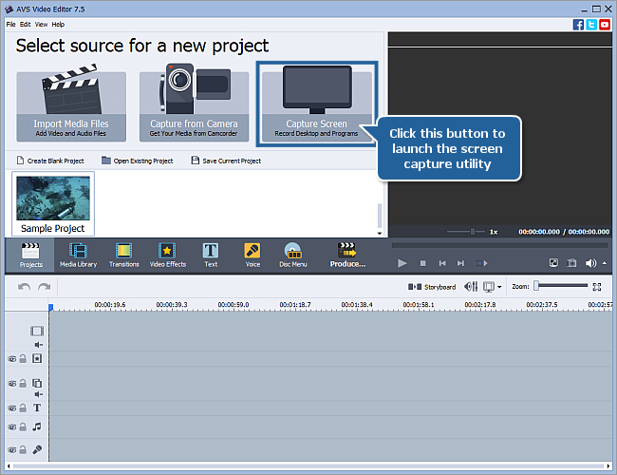Open the audio mixer icon

click(x=471, y=287)
